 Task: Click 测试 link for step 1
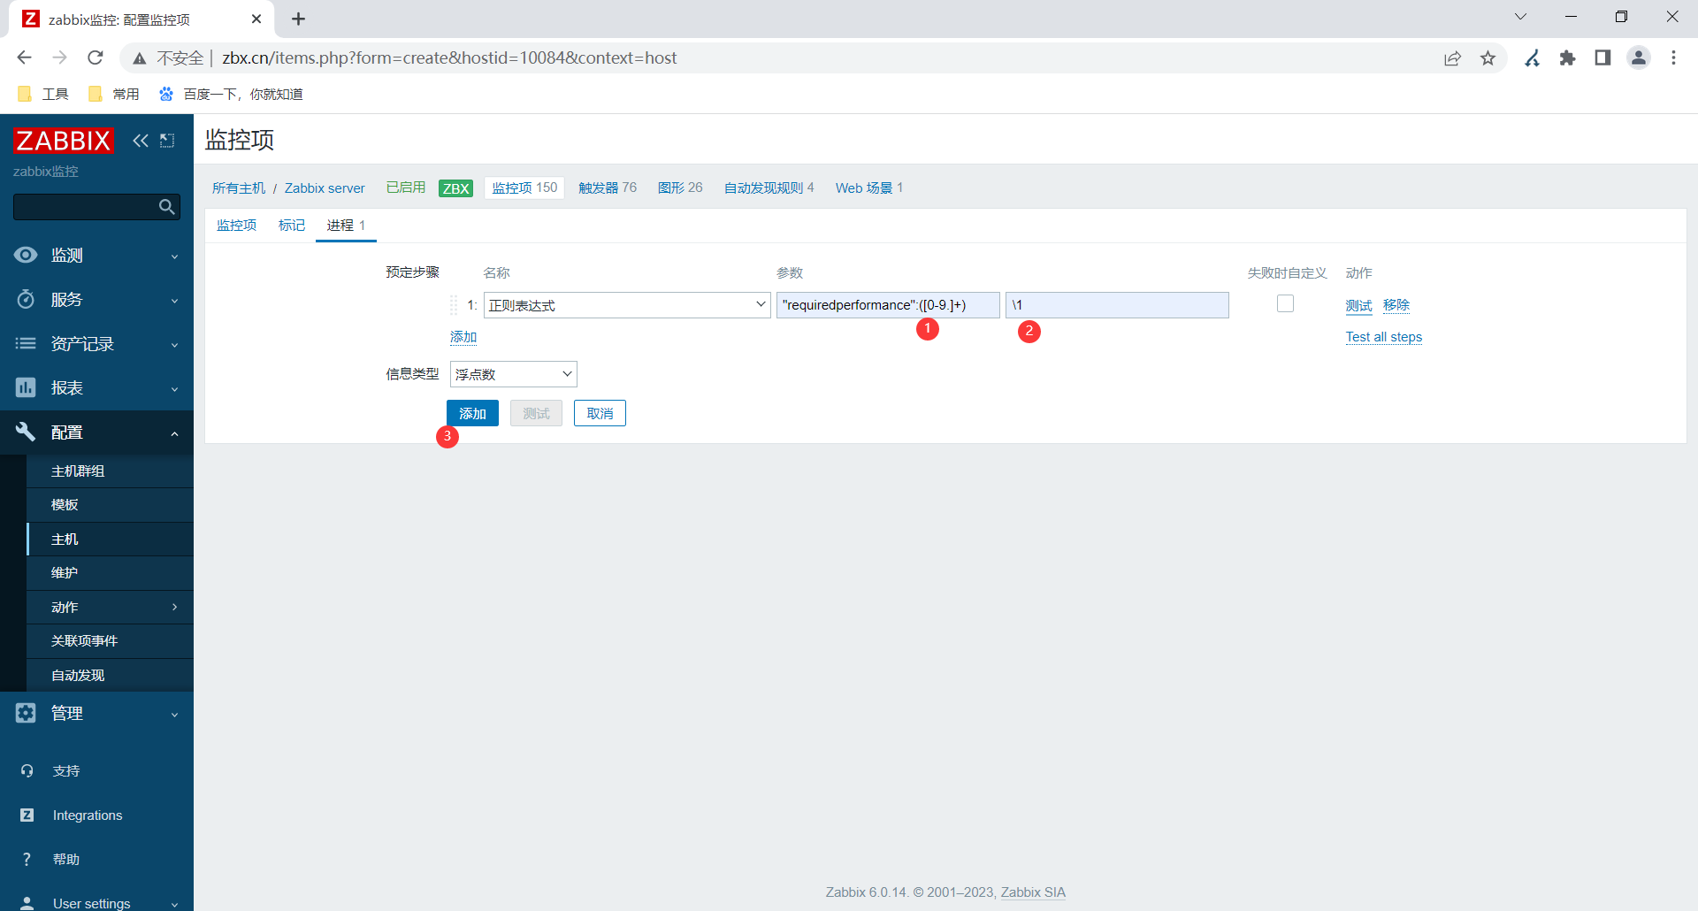point(1358,305)
